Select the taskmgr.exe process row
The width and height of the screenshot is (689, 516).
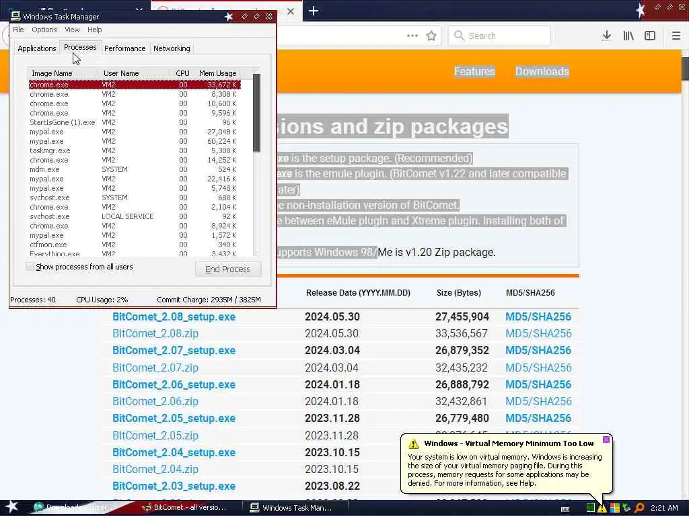point(134,150)
